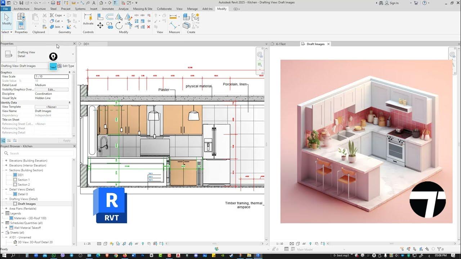Click the View Scale 1 : 10 field
Image resolution: width=461 pixels, height=259 pixels.
52,77
